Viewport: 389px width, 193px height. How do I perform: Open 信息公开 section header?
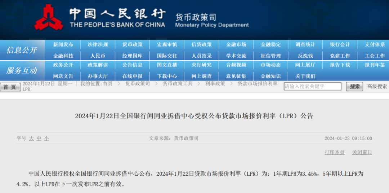tap(22, 50)
